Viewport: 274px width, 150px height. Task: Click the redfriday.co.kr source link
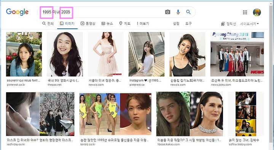coord(16,144)
